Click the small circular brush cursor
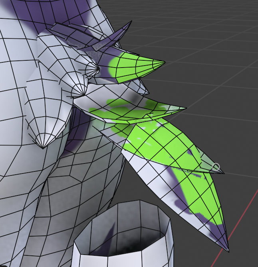 [216, 167]
